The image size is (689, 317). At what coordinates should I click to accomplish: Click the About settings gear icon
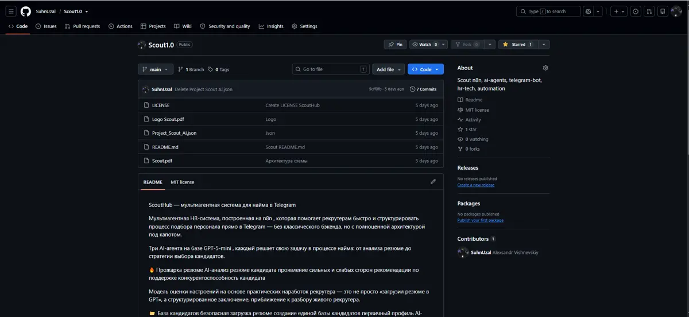545,68
